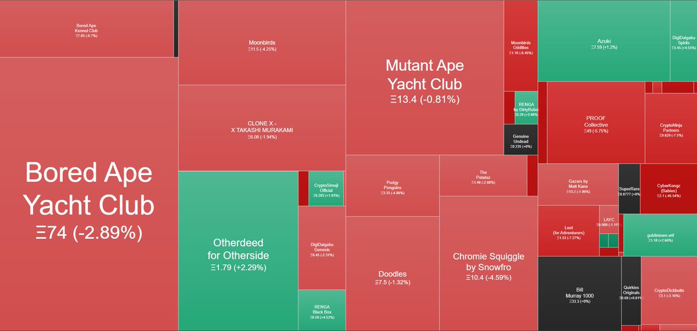
Task: Select the Bill Murray 1000 tile
Action: pos(579,294)
